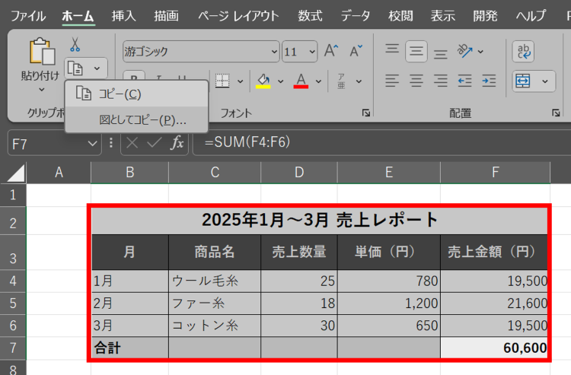Click formula bar options dots
Screen dimensions: 571x375
[x=110, y=142]
